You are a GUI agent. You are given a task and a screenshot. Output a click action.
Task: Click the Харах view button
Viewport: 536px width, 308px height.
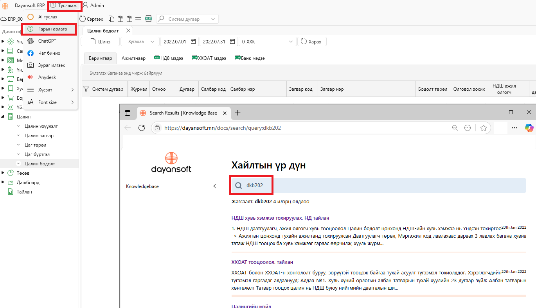pyautogui.click(x=312, y=41)
